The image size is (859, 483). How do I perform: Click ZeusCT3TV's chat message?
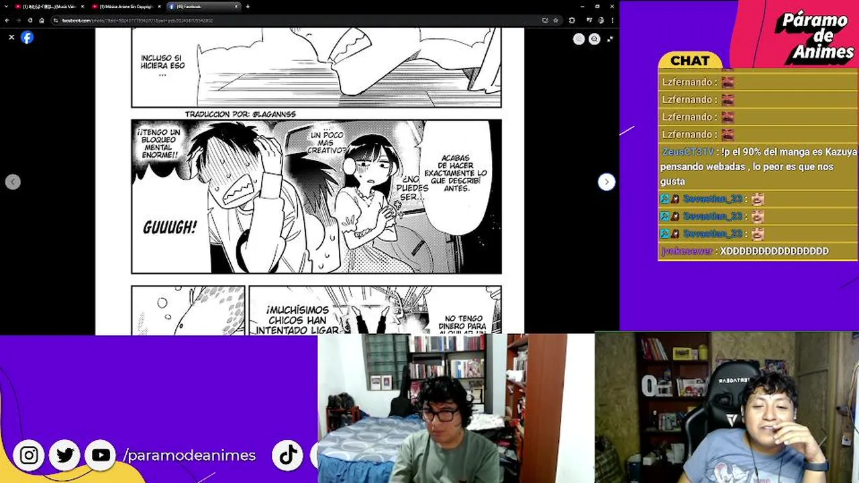pos(758,166)
